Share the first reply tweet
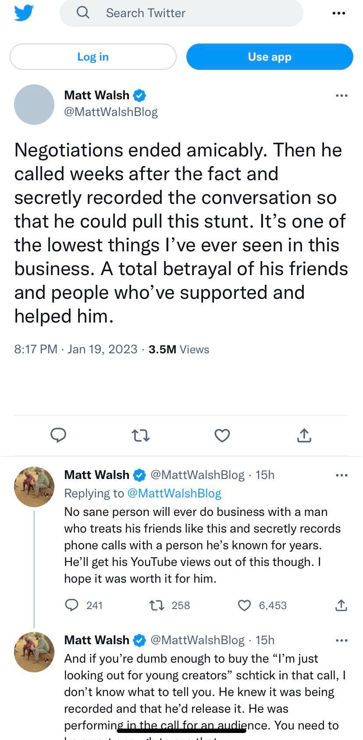363x740 pixels. click(x=341, y=605)
